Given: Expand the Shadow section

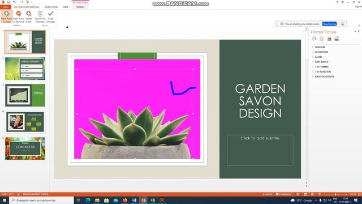Looking at the screenshot, I should (320, 47).
